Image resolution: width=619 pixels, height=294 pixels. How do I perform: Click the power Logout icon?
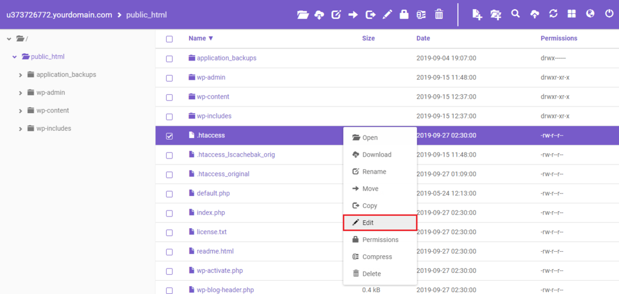(x=609, y=14)
